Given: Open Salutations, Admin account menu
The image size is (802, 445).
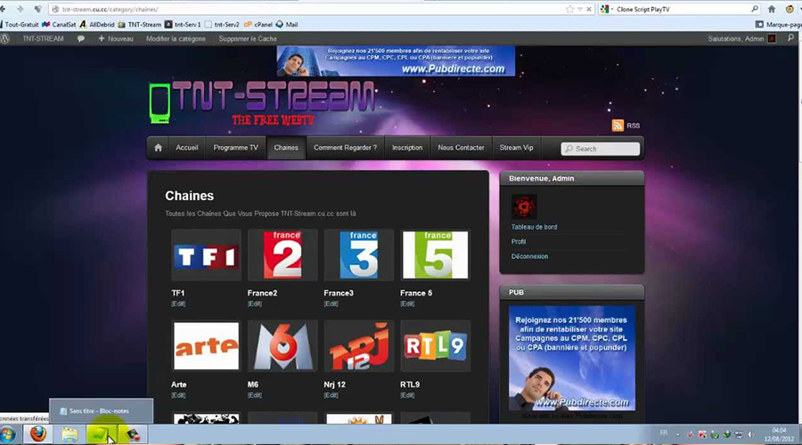Looking at the screenshot, I should point(741,39).
